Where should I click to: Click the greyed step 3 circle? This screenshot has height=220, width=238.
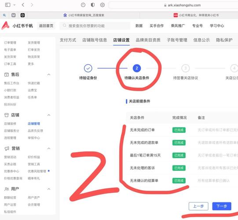186,68
